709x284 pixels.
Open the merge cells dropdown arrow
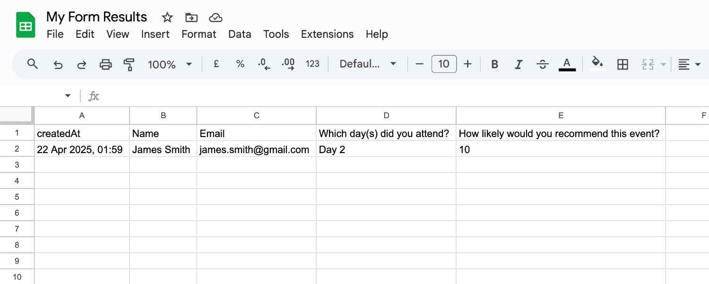(x=663, y=65)
